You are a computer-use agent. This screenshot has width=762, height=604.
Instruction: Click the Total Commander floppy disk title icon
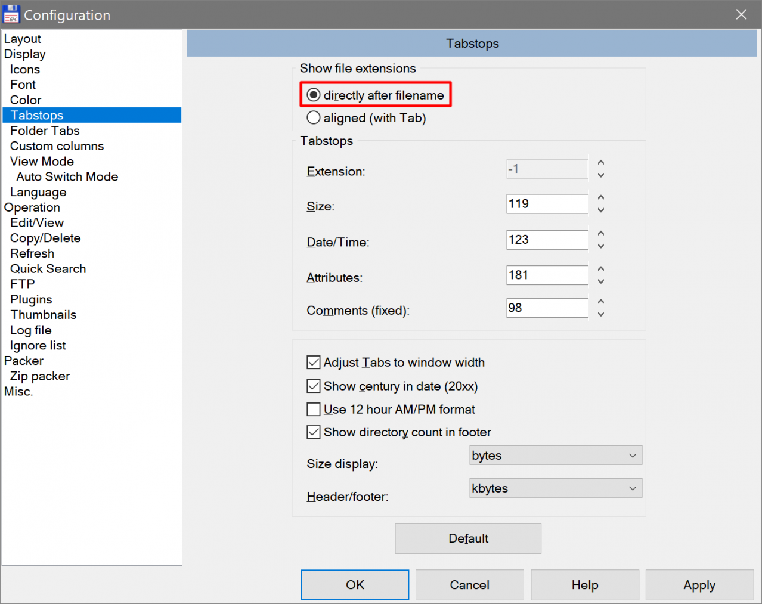pos(11,14)
